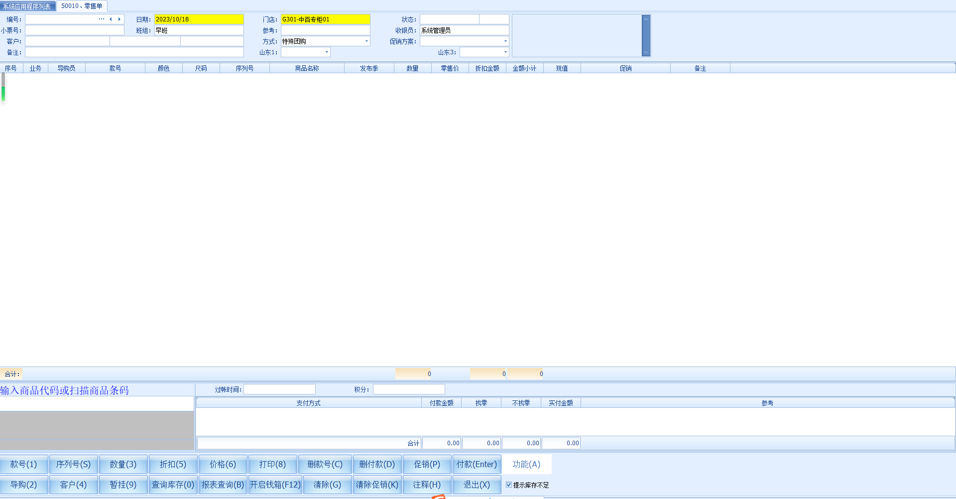Expand the 促销方案 dropdown
This screenshot has width=956, height=499.
tap(505, 41)
